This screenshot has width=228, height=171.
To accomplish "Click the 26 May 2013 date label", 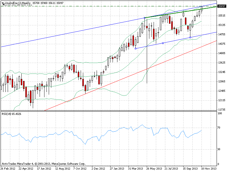I will pos(154,169).
